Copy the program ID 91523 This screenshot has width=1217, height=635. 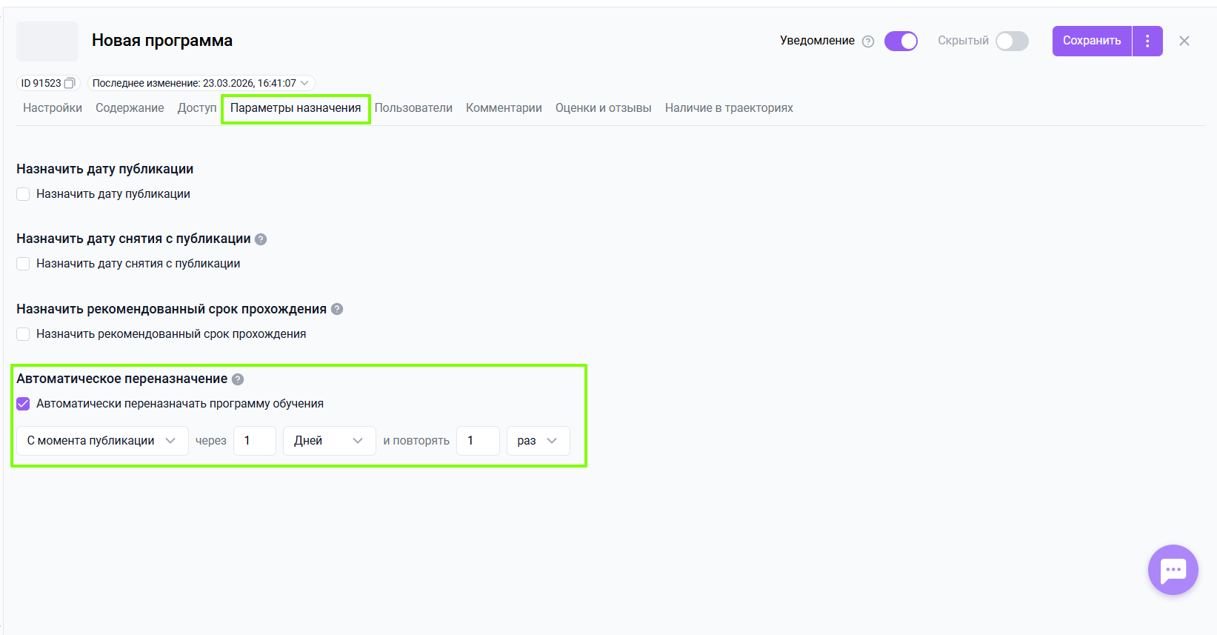[70, 83]
